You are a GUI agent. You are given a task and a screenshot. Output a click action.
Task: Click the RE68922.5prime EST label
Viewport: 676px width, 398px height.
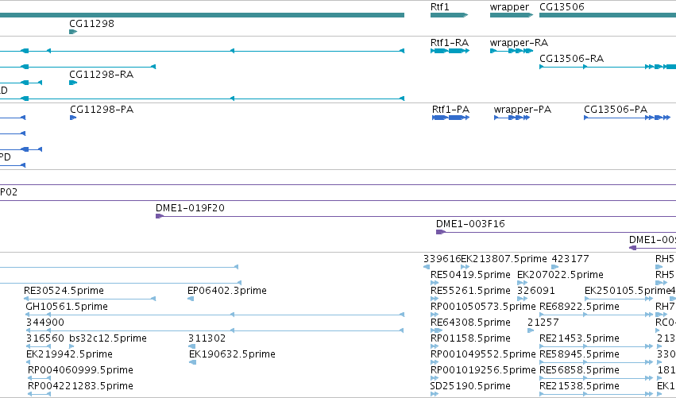[x=579, y=307]
